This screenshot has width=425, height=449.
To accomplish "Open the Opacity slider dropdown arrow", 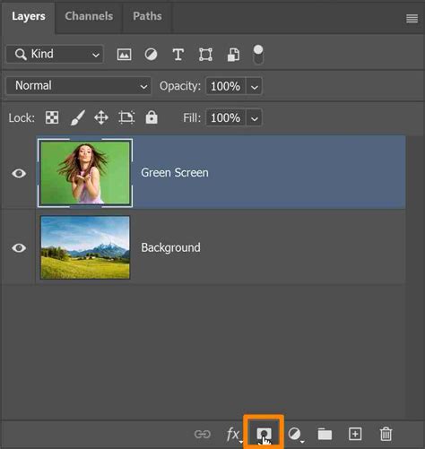I will pos(255,86).
